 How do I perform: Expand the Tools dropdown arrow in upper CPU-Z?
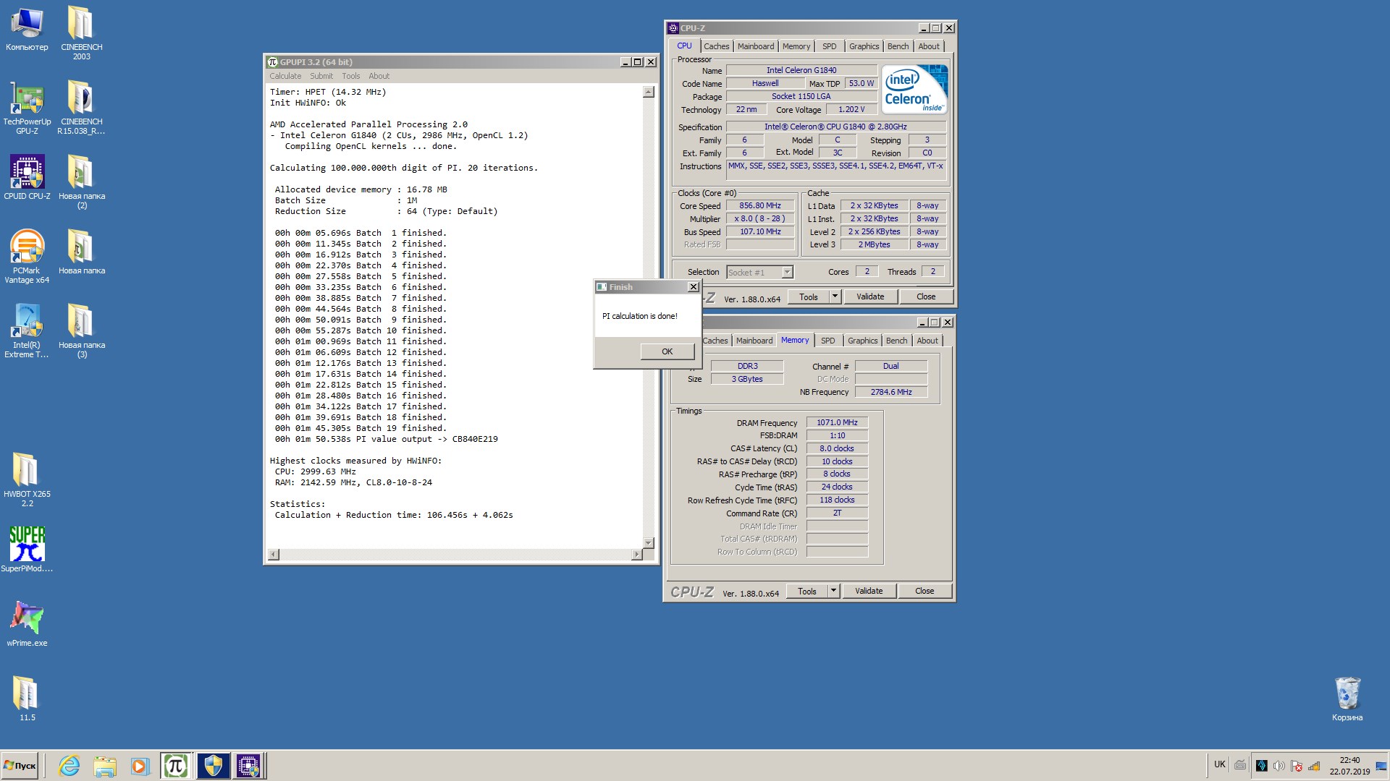coord(835,297)
